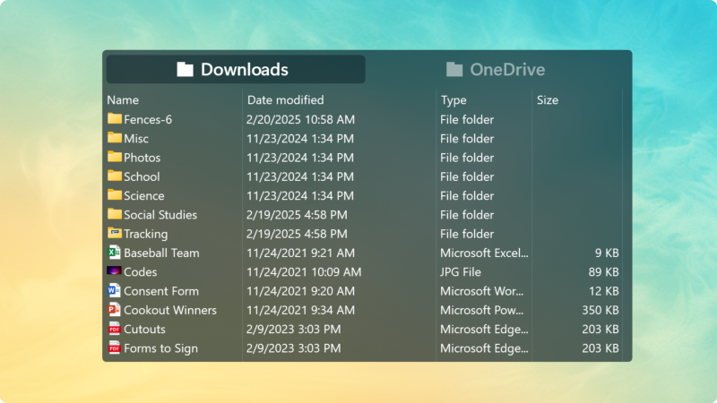
Task: Click the Tracking folder icon
Action: tap(115, 234)
